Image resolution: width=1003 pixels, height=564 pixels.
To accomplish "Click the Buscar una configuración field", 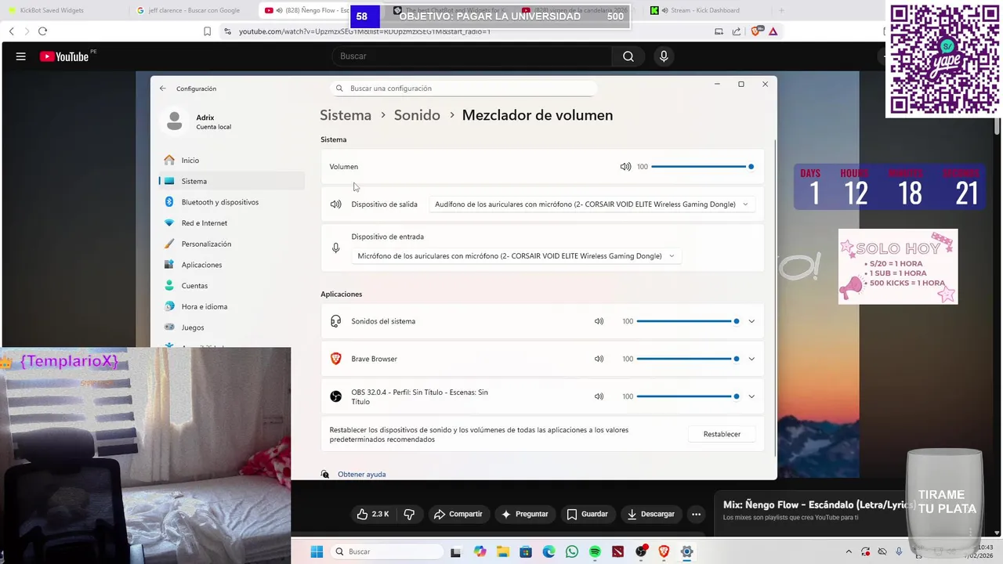I will (x=465, y=89).
